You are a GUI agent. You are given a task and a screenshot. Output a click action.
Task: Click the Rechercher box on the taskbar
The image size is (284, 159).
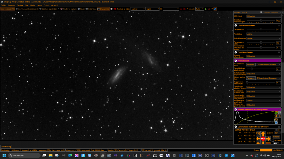point(24,155)
